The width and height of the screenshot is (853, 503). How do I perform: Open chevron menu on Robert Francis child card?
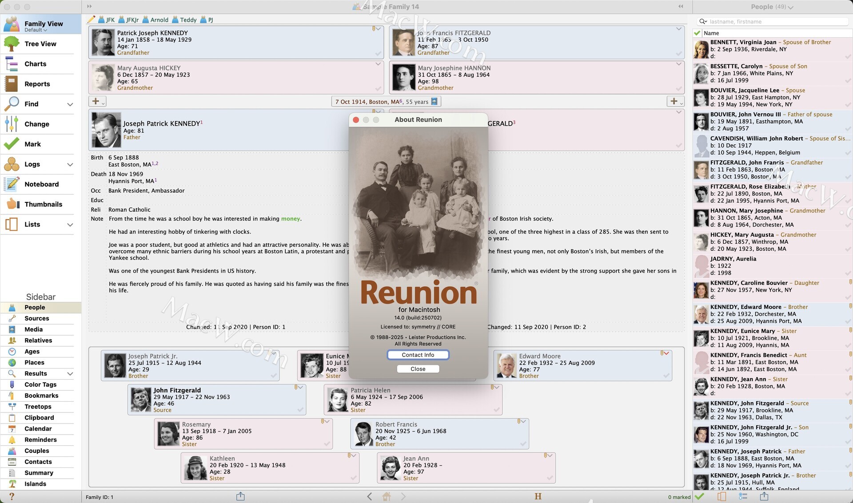[523, 421]
